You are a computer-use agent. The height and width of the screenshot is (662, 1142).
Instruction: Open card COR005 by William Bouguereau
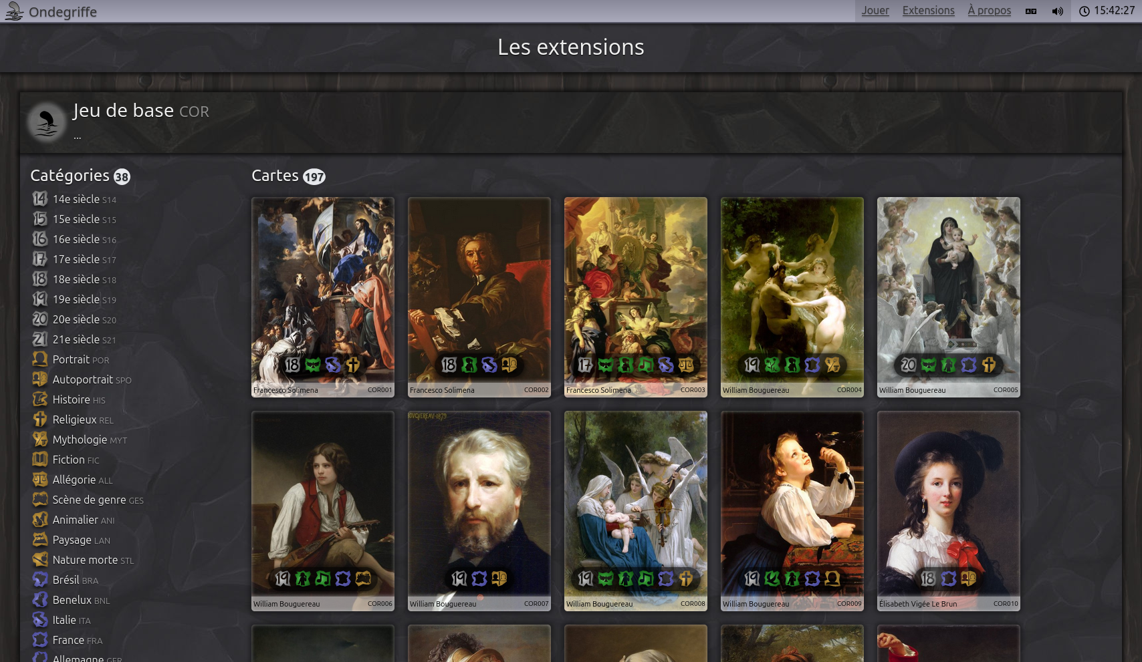[949, 297]
